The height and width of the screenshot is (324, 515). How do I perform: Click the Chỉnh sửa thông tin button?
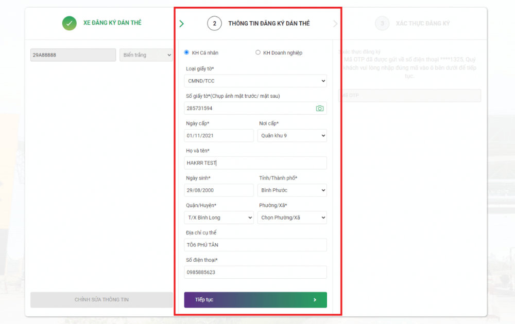pyautogui.click(x=101, y=300)
